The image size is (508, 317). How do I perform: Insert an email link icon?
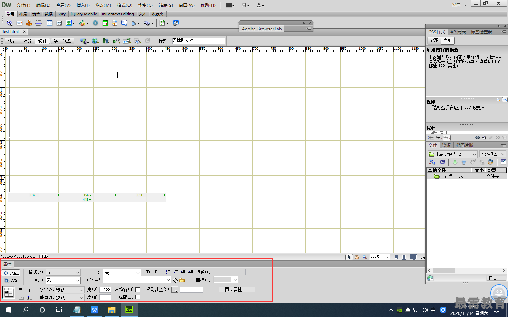click(19, 23)
